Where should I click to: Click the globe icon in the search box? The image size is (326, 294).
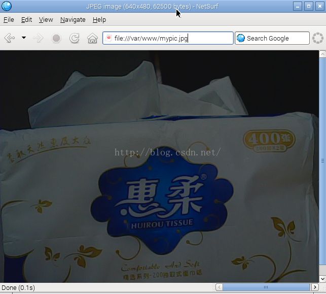point(241,38)
